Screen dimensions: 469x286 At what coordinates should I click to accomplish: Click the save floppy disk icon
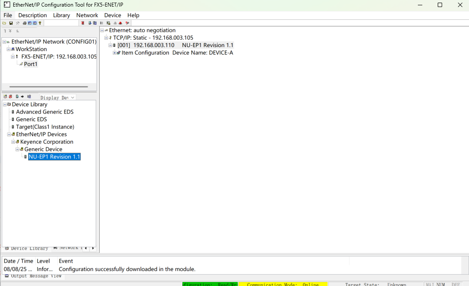[11, 23]
